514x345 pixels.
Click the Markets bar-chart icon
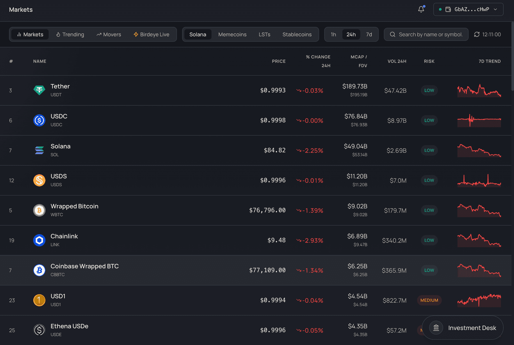pos(19,34)
